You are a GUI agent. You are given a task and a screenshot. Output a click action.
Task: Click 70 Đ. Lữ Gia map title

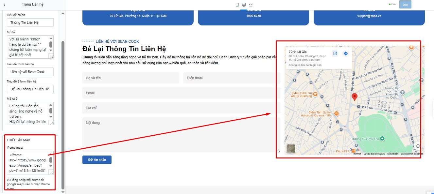(x=298, y=52)
